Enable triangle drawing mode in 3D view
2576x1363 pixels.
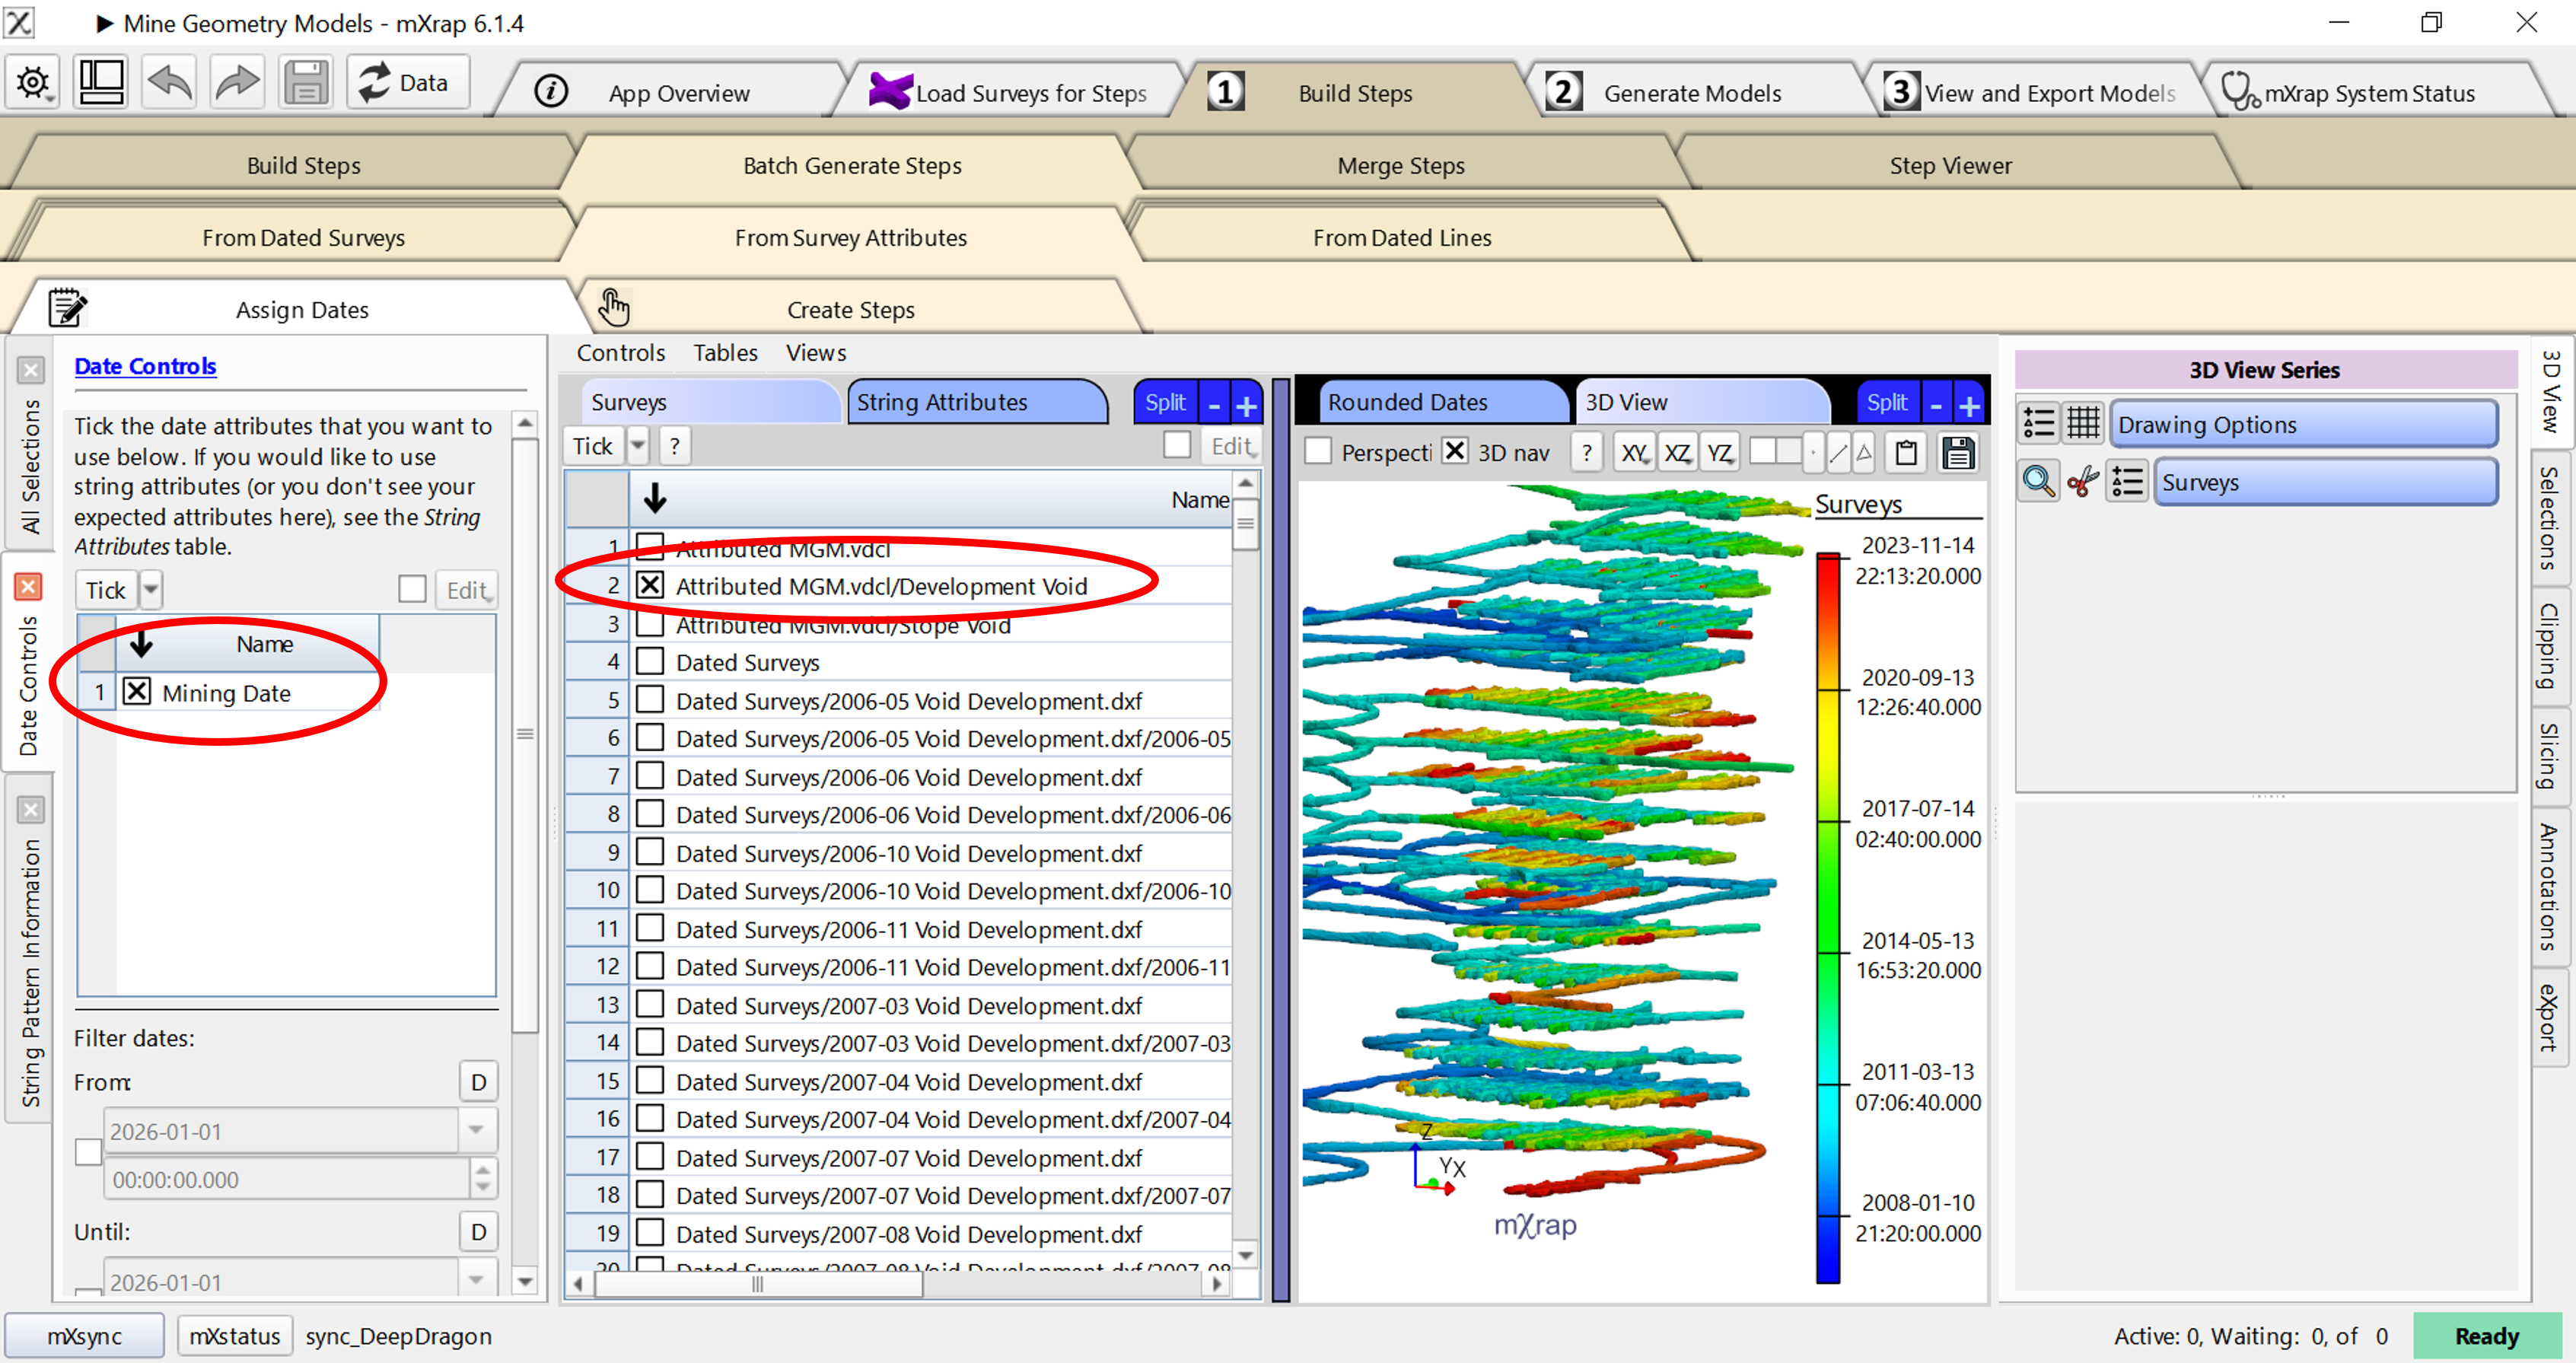[1863, 453]
